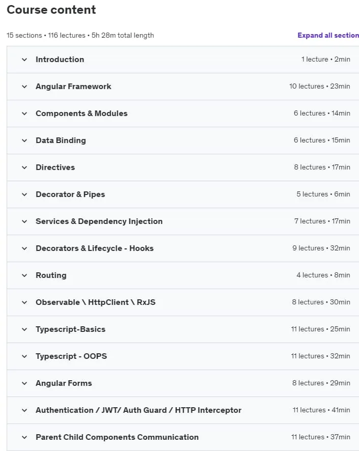Click the 4 lectures • 8min label
The width and height of the screenshot is (359, 451).
323,275
